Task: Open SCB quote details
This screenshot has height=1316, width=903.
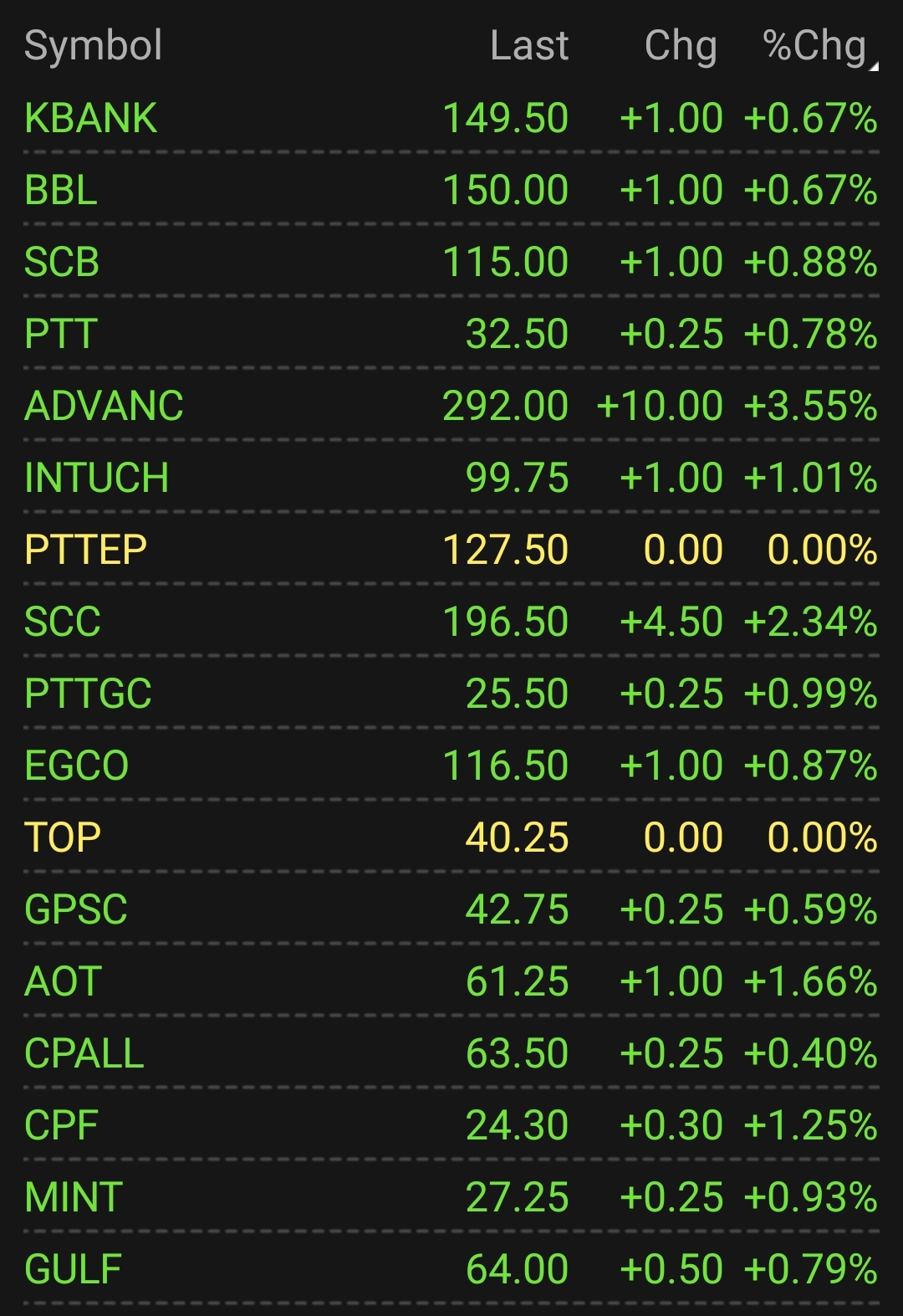Action: click(451, 262)
